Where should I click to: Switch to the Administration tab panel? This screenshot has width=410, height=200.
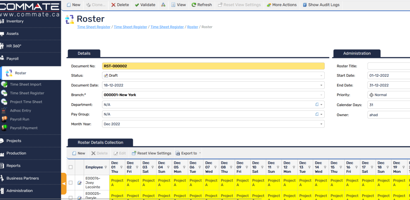click(x=357, y=54)
